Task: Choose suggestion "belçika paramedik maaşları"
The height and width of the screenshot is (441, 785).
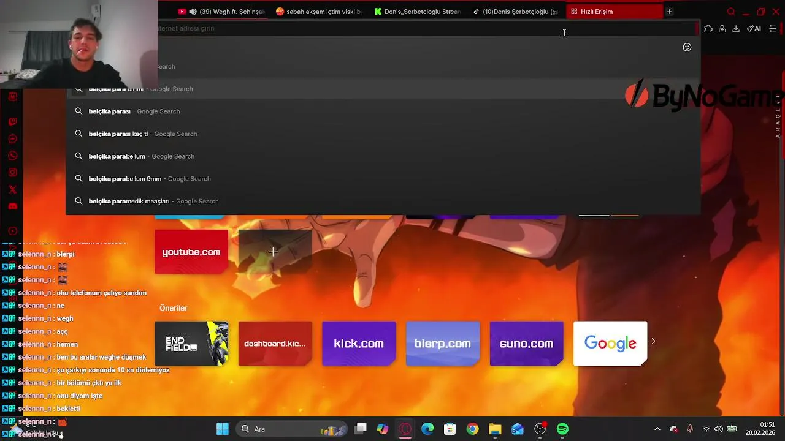Action: (383, 201)
